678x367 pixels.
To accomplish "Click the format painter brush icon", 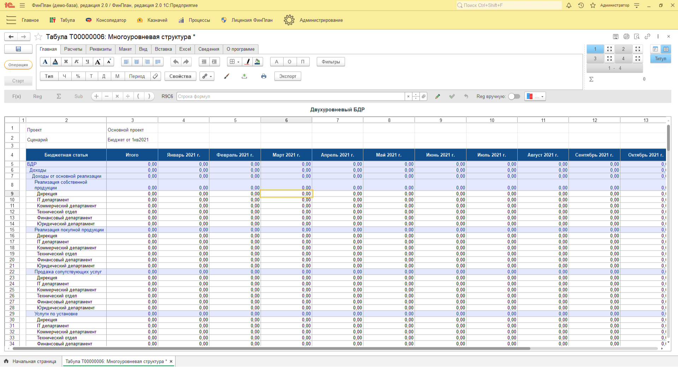I will point(227,76).
